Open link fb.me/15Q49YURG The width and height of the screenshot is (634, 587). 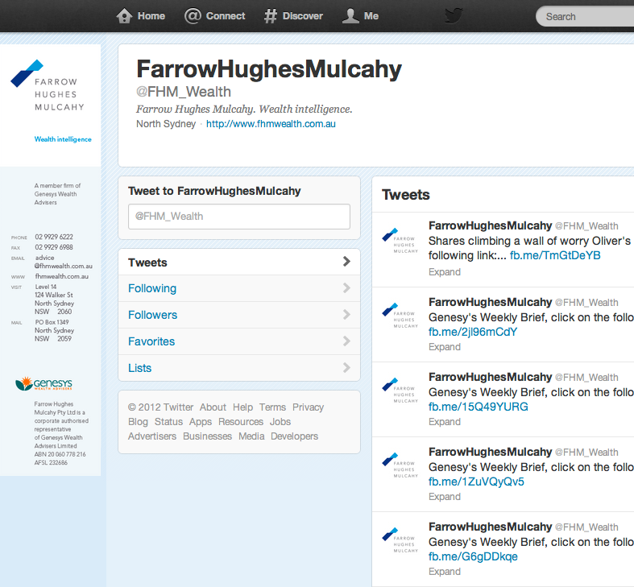[478, 407]
